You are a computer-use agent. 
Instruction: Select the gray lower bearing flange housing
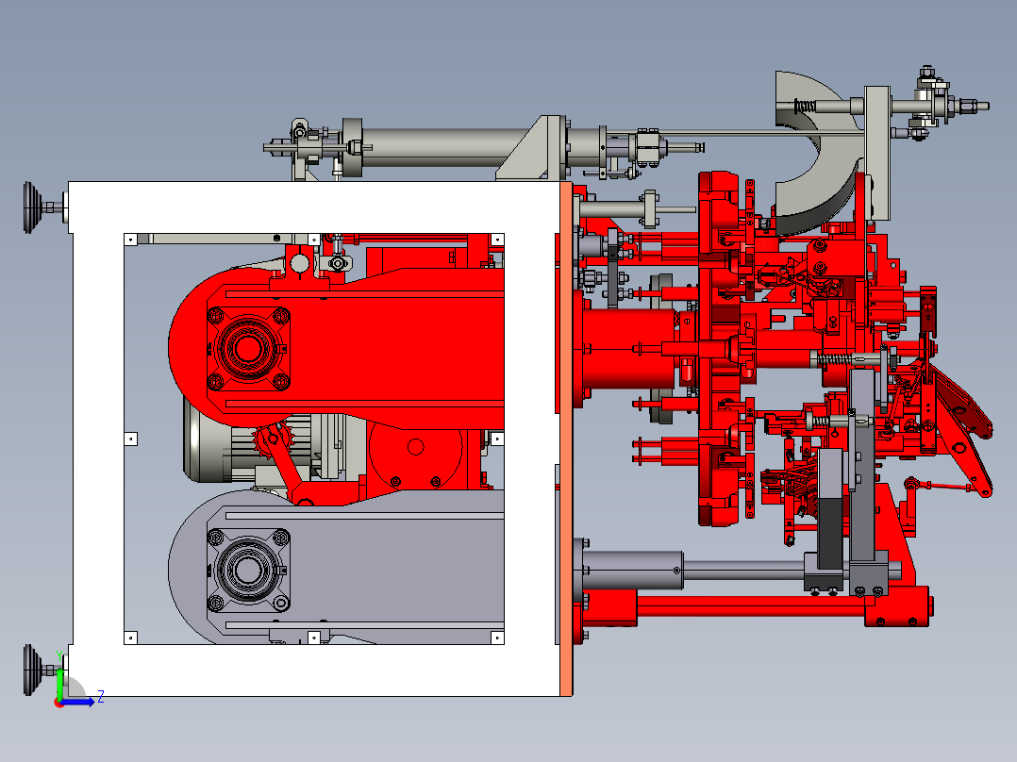click(x=248, y=571)
